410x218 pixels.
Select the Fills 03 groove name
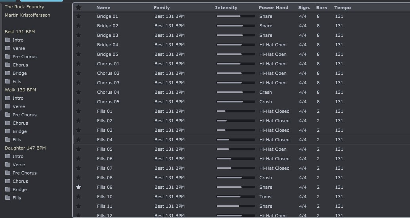pos(105,130)
